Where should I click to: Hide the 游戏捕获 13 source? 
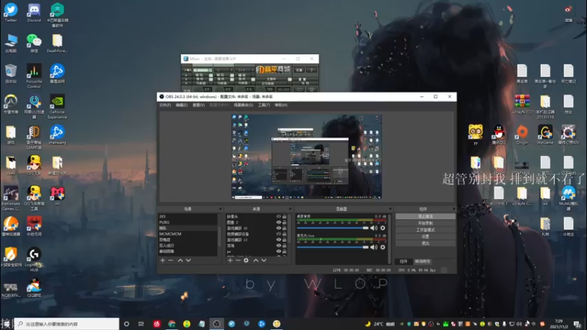coord(279,240)
